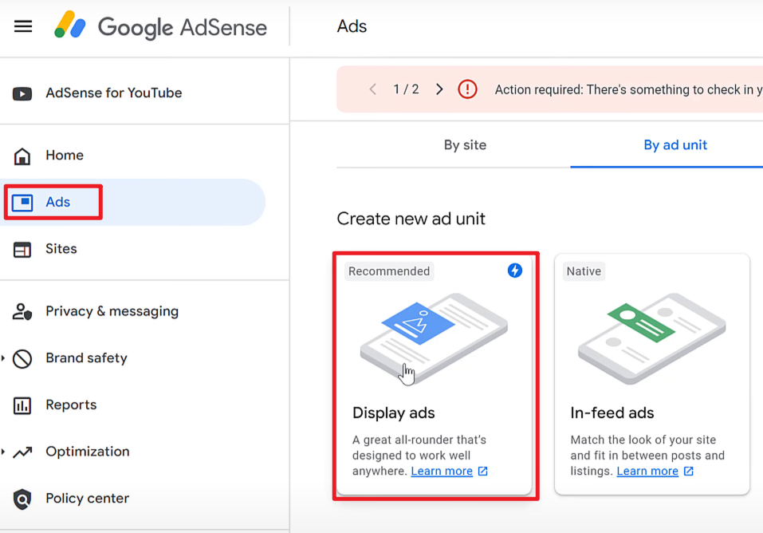Select the Display ads illustration
763x533 pixels.
[x=434, y=338]
